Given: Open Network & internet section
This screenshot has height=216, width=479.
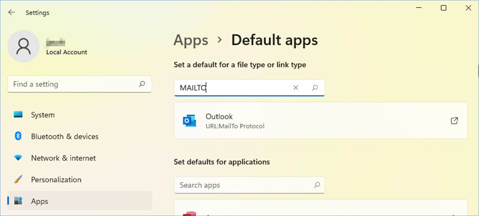Looking at the screenshot, I should [63, 158].
